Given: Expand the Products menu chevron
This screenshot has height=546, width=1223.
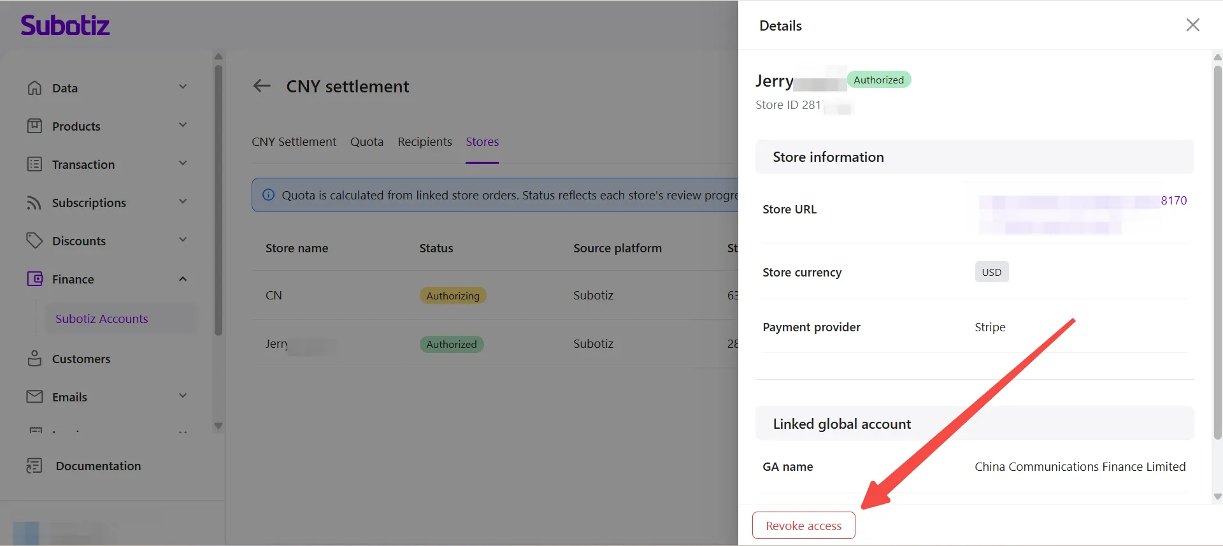Looking at the screenshot, I should (x=183, y=126).
